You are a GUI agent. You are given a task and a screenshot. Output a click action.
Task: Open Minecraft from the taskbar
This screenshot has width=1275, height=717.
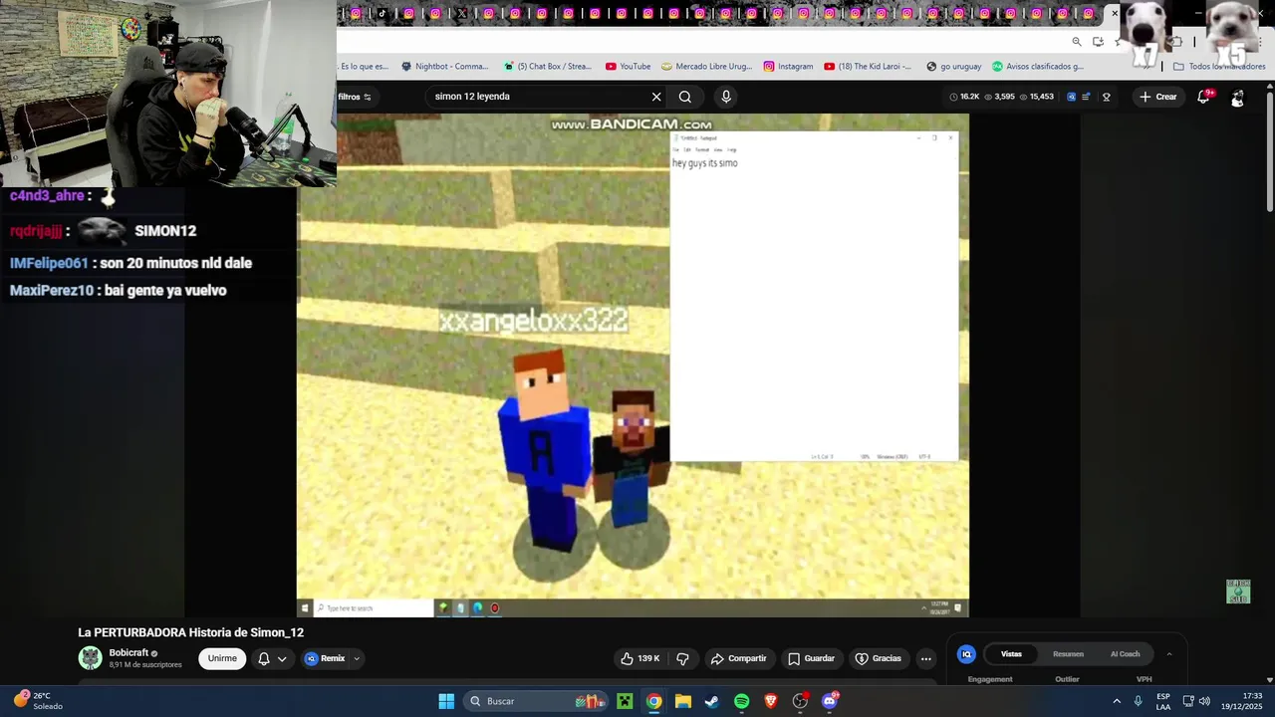tap(625, 701)
